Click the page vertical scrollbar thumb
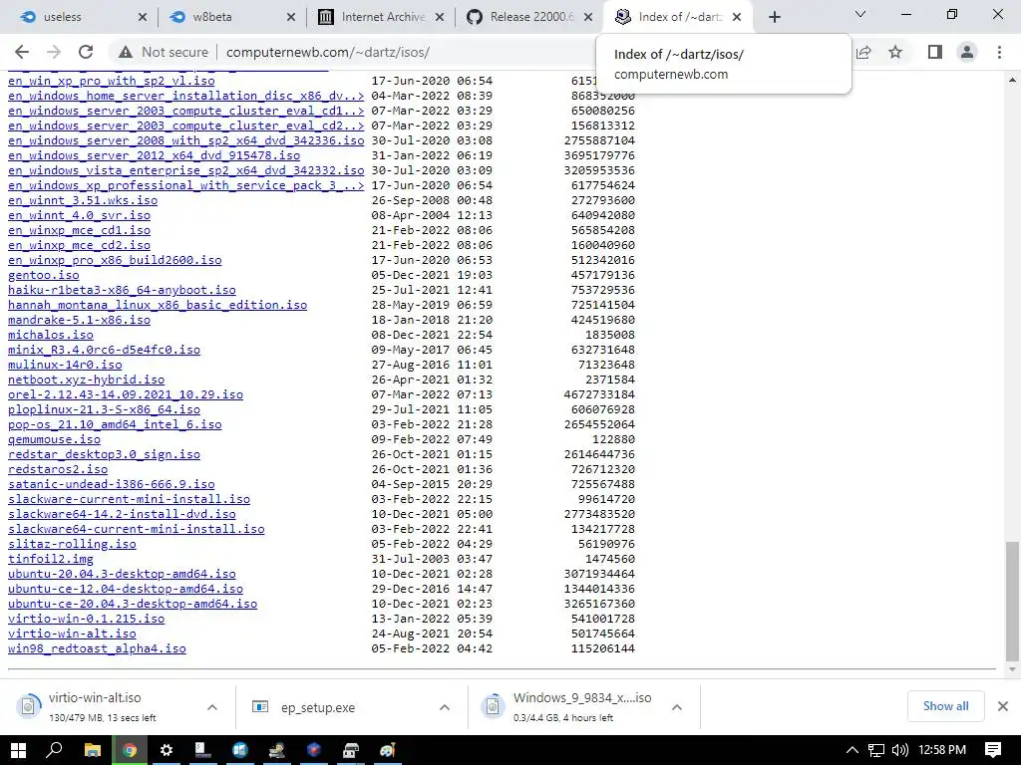The image size is (1021, 765). [x=1012, y=601]
